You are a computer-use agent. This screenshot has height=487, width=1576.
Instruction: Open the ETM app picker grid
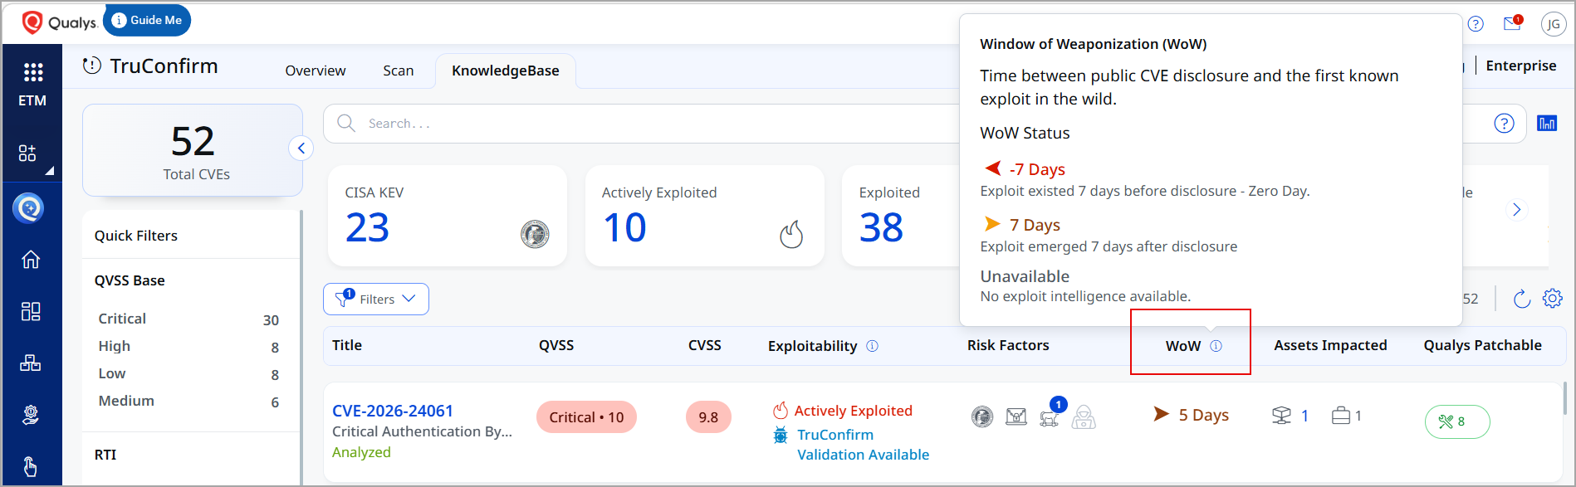click(32, 73)
